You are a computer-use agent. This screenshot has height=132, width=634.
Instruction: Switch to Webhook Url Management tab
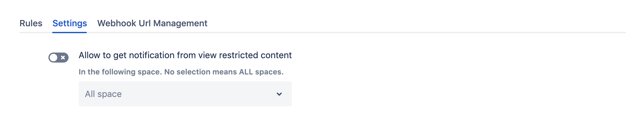152,23
